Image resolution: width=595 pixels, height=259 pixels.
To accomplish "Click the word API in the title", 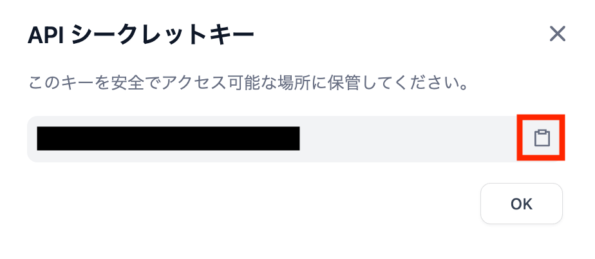I will coord(46,35).
